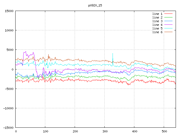The height and width of the screenshot is (135, 181).
Task: Select the 'line 6' legend label
Action: point(158,32)
